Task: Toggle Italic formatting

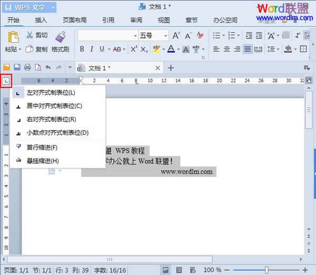Action: point(92,49)
